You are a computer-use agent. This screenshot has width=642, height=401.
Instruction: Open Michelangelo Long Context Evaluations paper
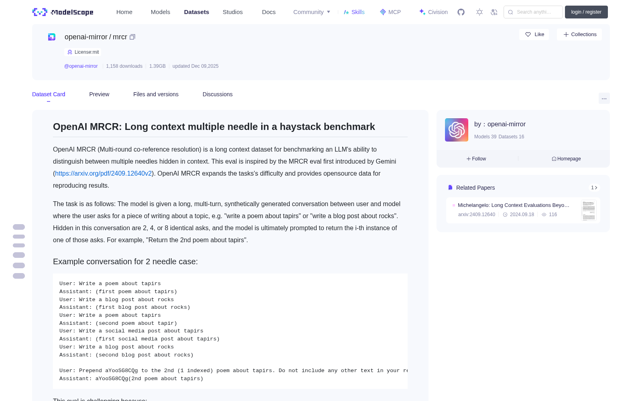point(514,205)
